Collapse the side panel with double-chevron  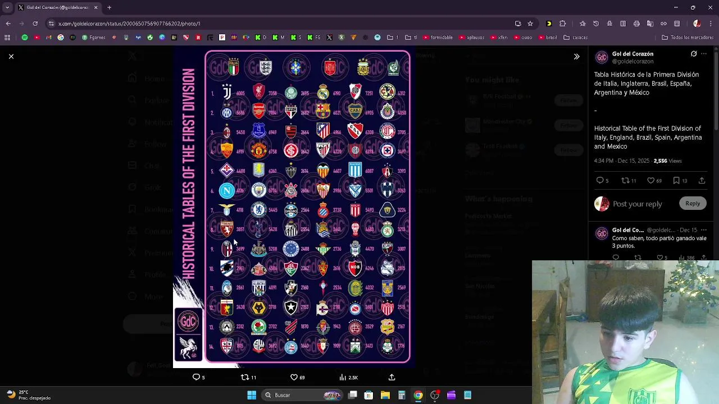point(576,57)
